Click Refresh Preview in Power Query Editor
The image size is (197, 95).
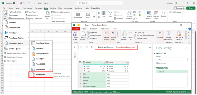click(83, 36)
